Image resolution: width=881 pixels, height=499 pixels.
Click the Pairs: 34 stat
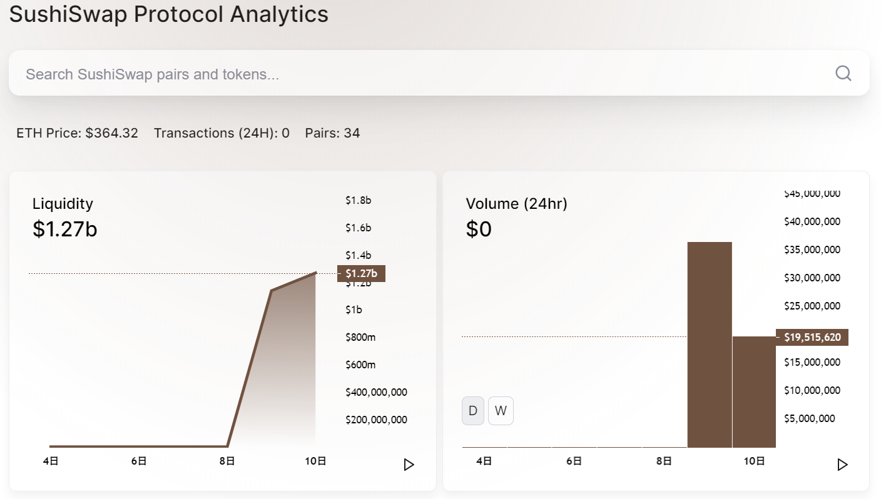pos(332,133)
